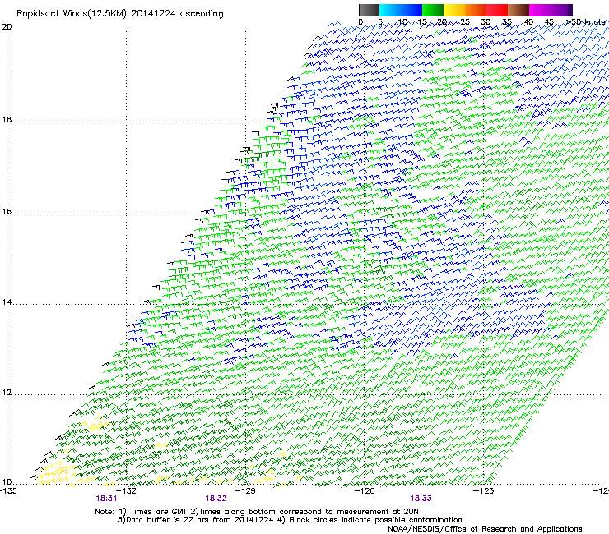Choose the dark purple 45-50 knots segment
This screenshot has width=609, height=534.
click(x=561, y=10)
